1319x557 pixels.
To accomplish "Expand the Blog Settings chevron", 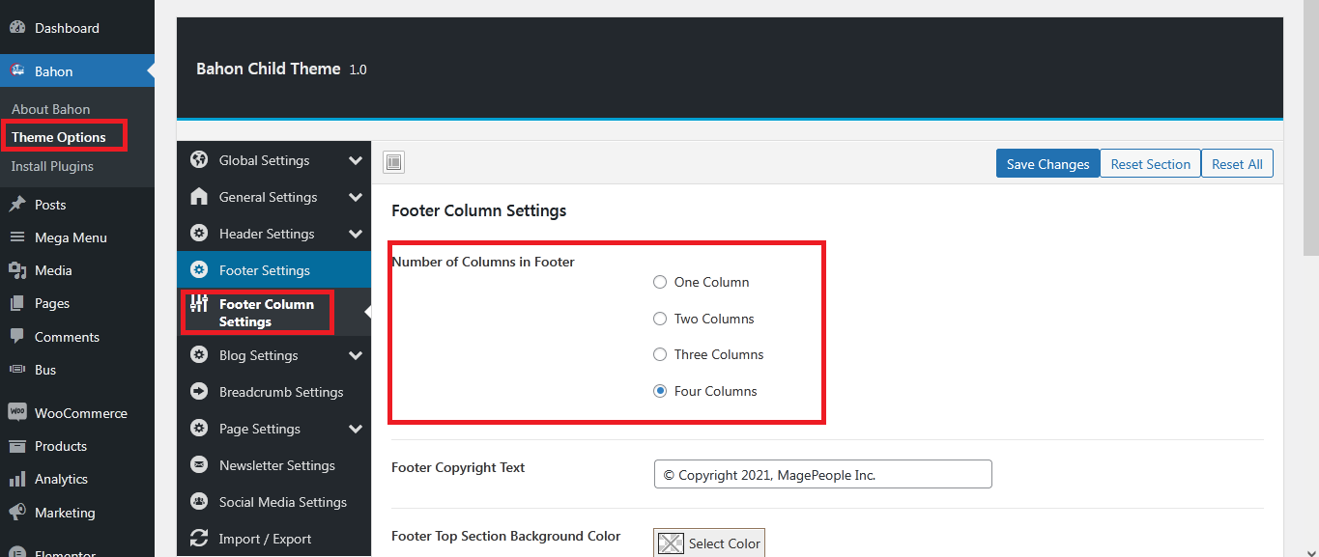I will (356, 355).
